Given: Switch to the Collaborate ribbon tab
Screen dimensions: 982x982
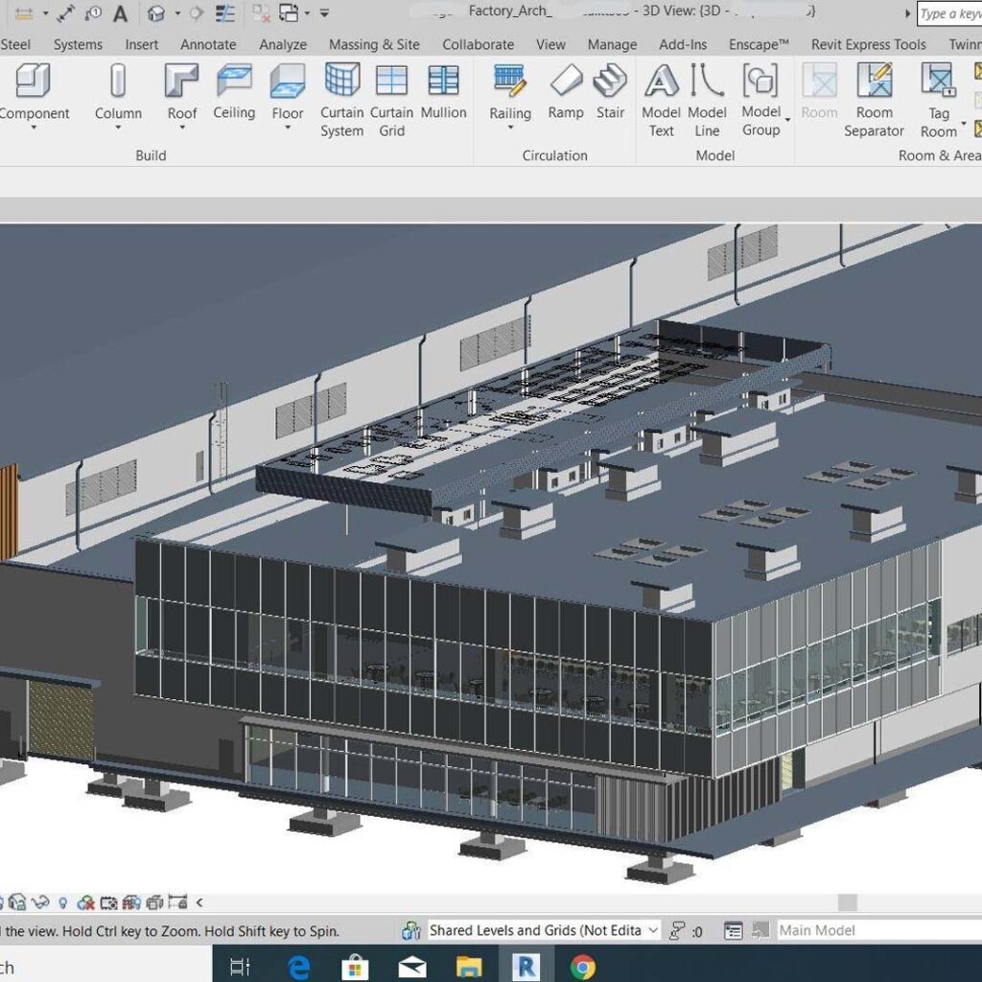Looking at the screenshot, I should (478, 44).
